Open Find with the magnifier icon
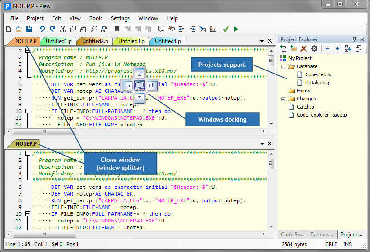The image size is (370, 252). (94, 29)
